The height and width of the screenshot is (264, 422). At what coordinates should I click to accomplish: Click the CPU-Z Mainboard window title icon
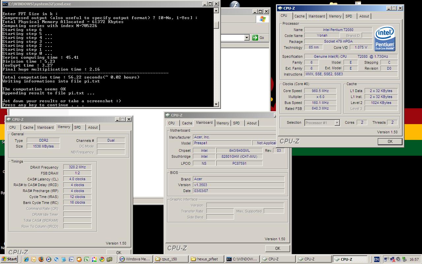tap(168, 115)
